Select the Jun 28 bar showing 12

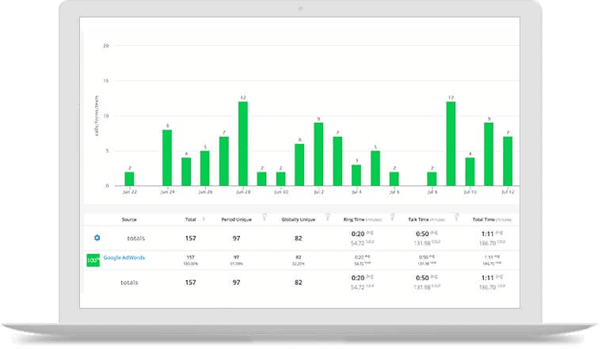[x=242, y=143]
